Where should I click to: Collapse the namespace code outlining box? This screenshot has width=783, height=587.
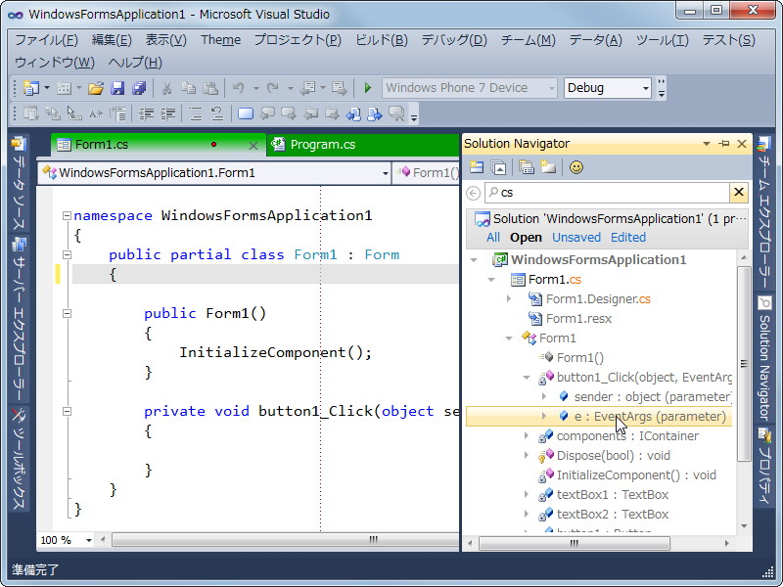tap(67, 215)
